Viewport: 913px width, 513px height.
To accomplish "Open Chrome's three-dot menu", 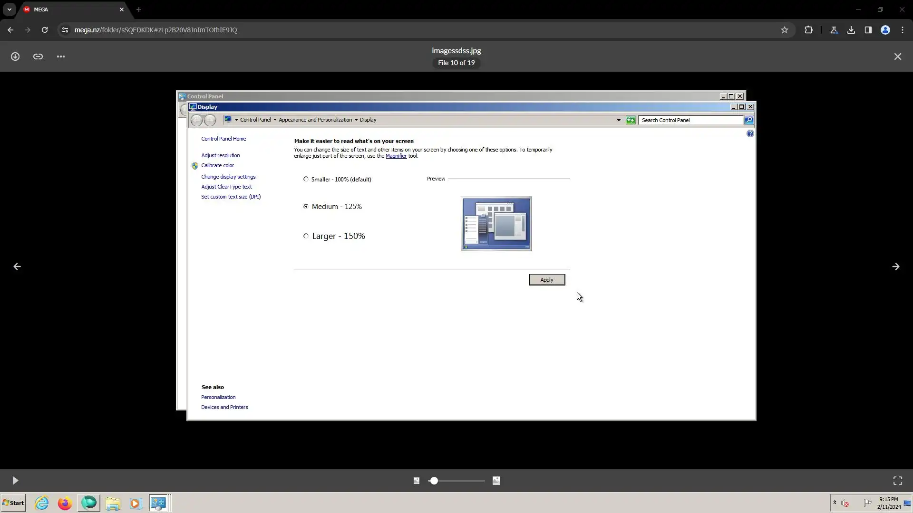I will (x=903, y=30).
